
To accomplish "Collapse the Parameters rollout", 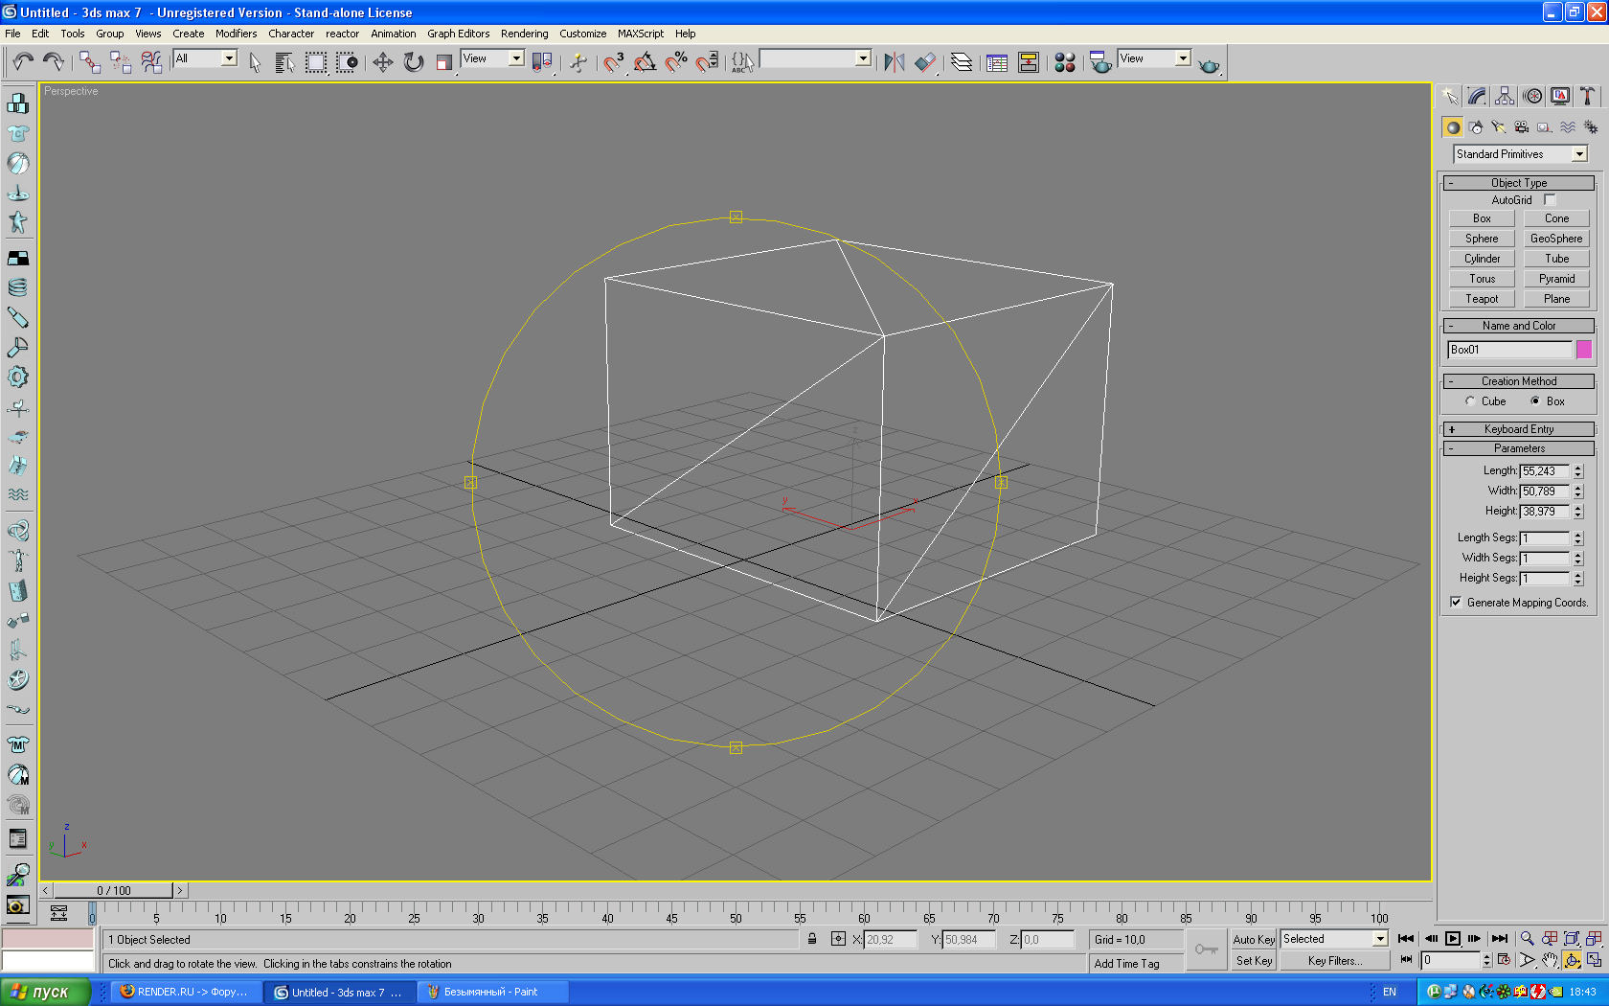I will (1518, 448).
